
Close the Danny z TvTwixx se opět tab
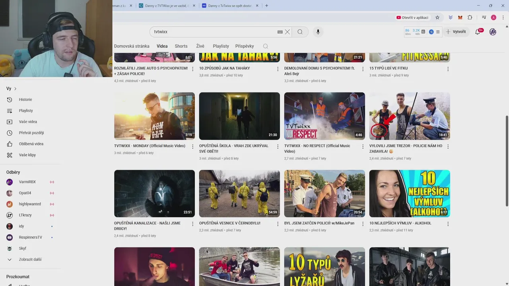point(257,6)
